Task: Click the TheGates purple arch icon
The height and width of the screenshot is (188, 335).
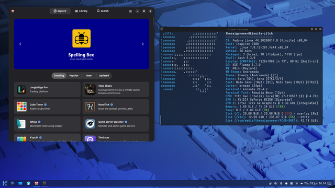Action: (90, 138)
